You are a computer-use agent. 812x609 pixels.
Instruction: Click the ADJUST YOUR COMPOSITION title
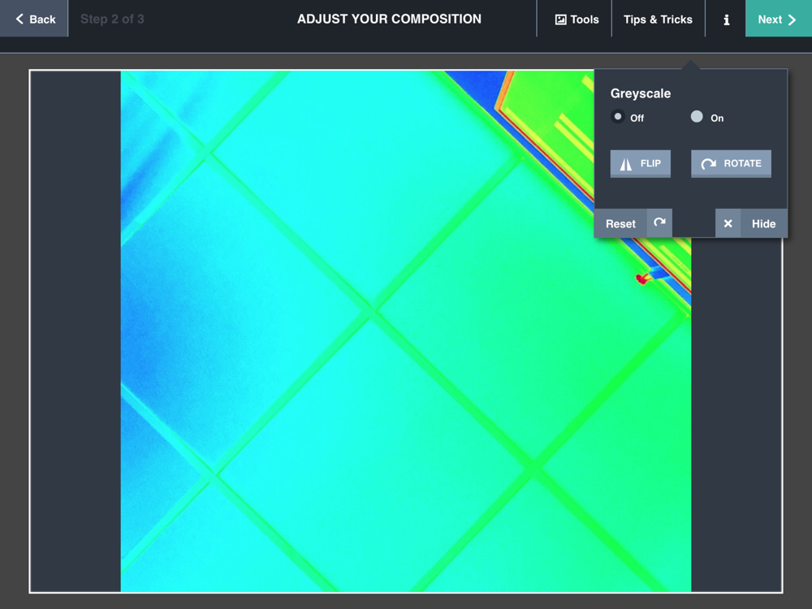click(389, 19)
